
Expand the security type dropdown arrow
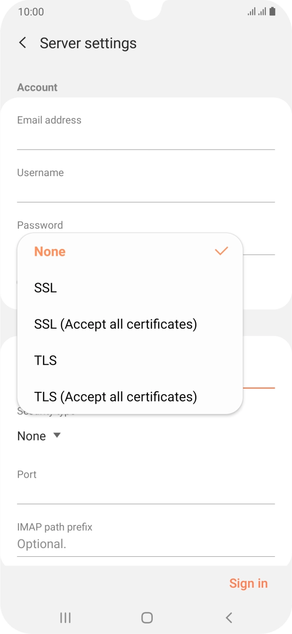pos(57,436)
